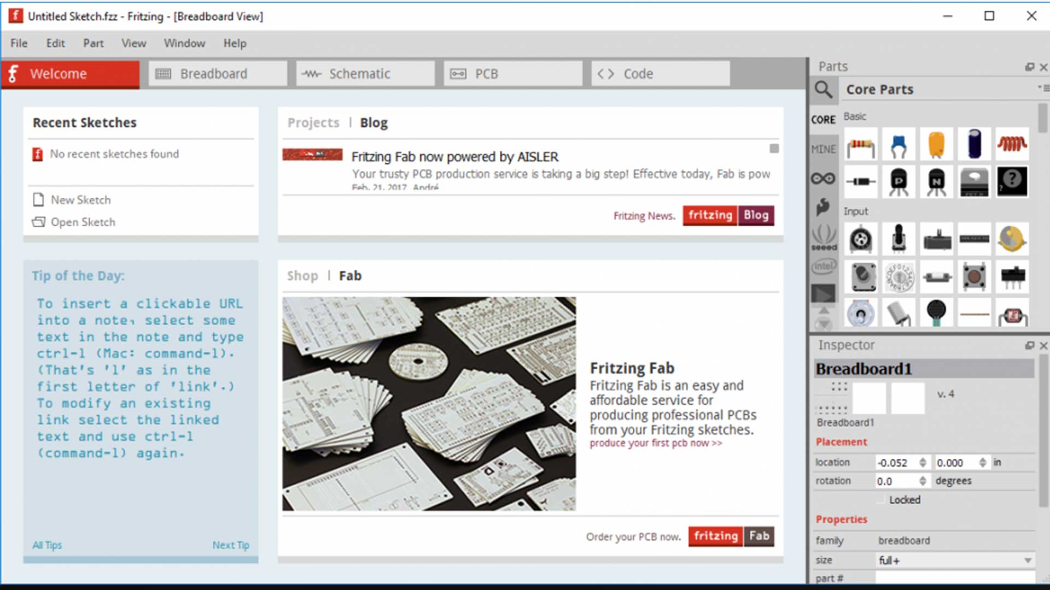The height and width of the screenshot is (590, 1050).
Task: Switch to the CORE parts bin
Action: coord(823,120)
